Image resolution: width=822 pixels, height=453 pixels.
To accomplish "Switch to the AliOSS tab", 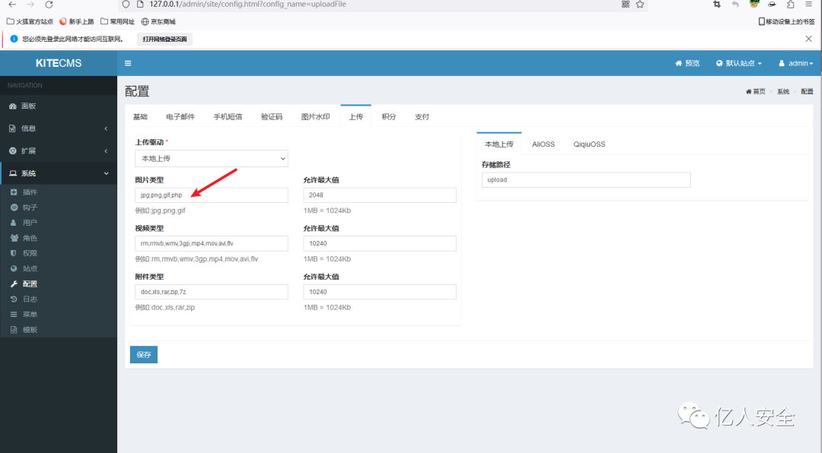I will (x=543, y=144).
